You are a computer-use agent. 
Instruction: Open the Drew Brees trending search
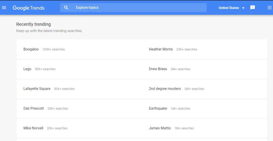158,69
